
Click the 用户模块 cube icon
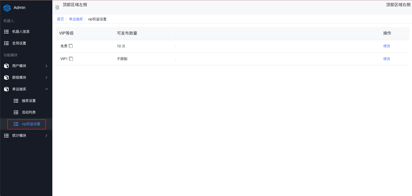[x=6, y=66]
